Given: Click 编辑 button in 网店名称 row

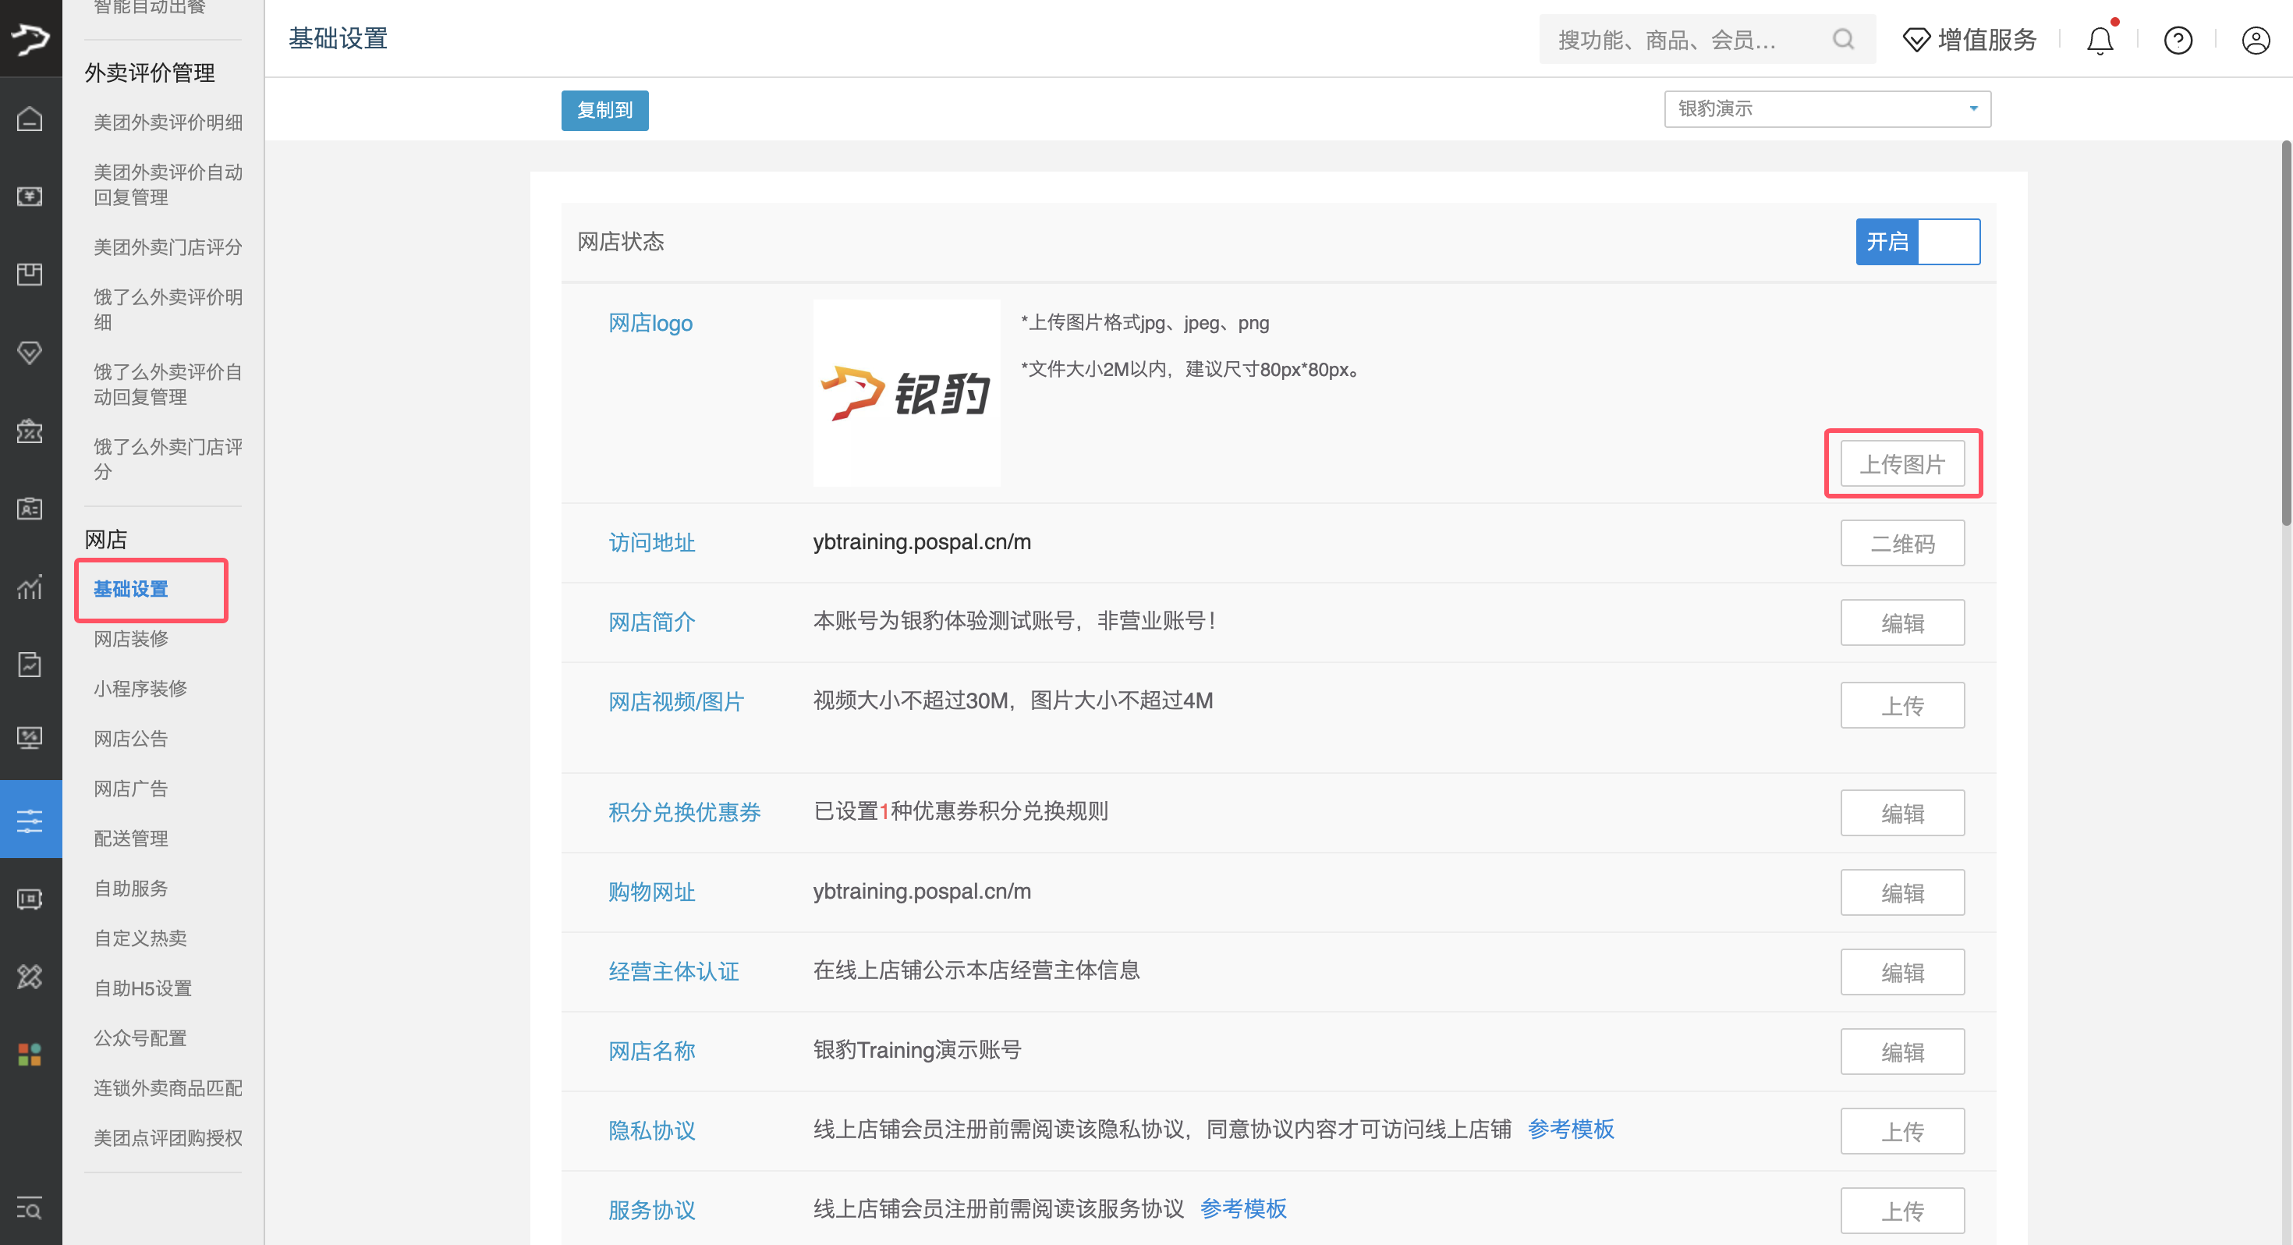Looking at the screenshot, I should 1902,1051.
